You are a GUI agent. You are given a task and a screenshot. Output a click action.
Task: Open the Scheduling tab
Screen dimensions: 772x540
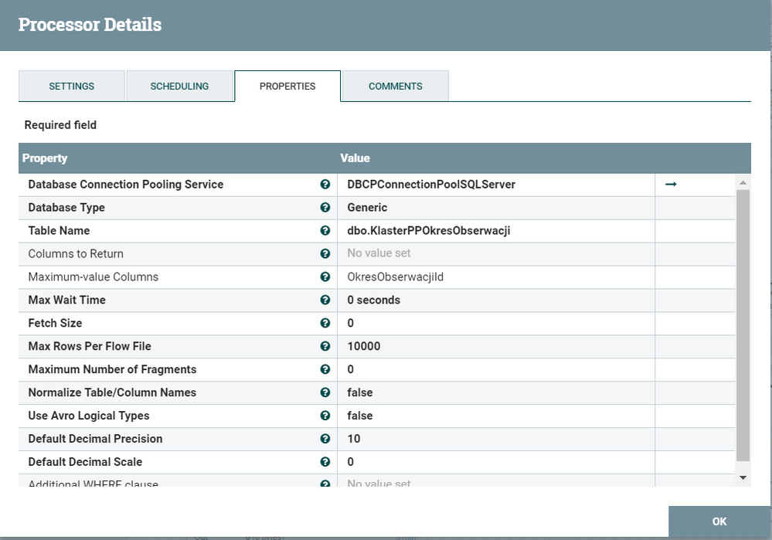(180, 86)
